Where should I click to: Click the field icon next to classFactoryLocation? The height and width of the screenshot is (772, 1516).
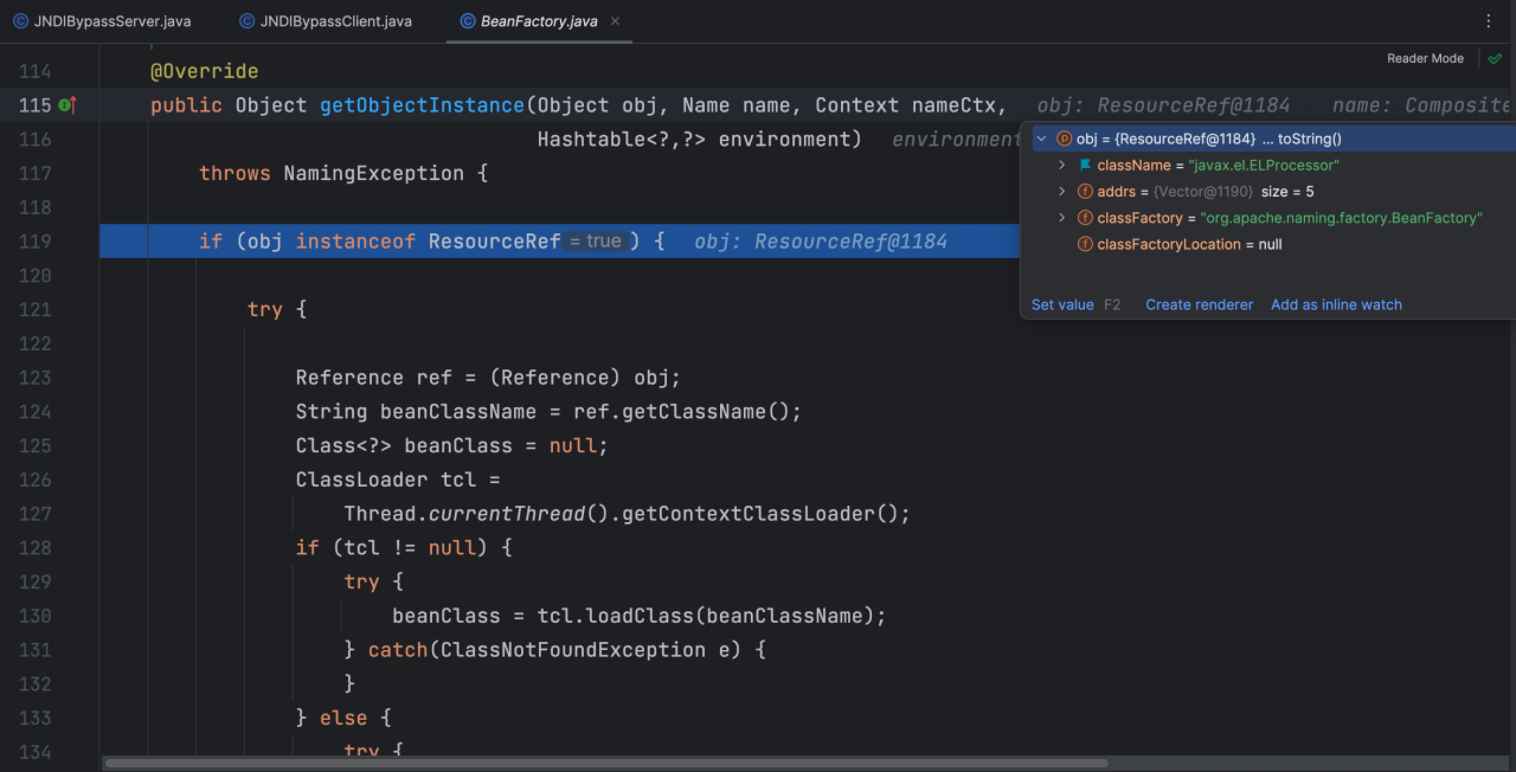(1085, 244)
